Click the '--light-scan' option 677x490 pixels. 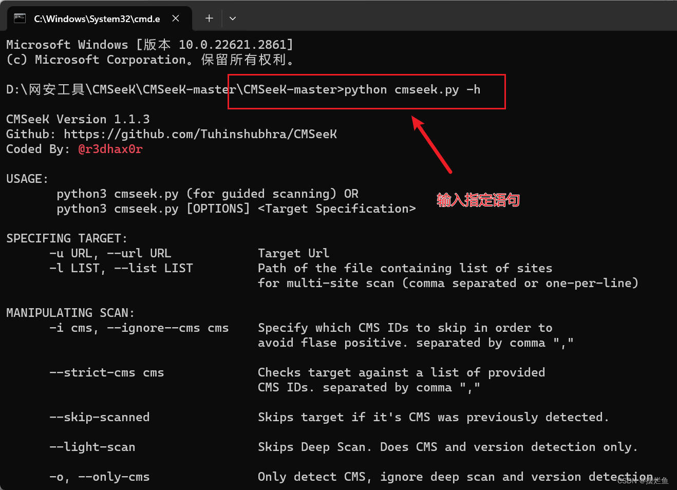coord(92,447)
